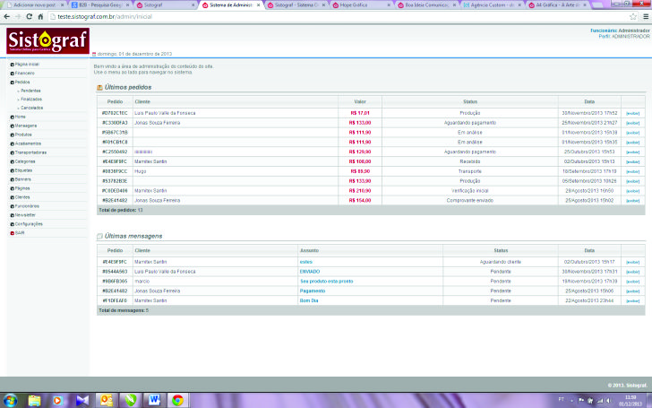This screenshot has height=408, width=652.
Task: Click the Chrome icon in the taskbar
Action: 177,399
